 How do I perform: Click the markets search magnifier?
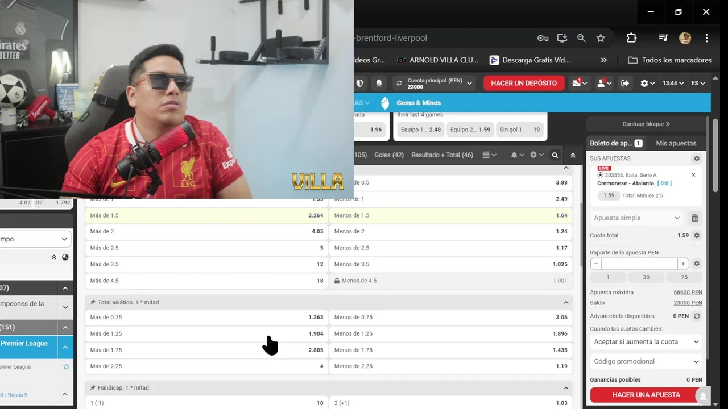(555, 155)
